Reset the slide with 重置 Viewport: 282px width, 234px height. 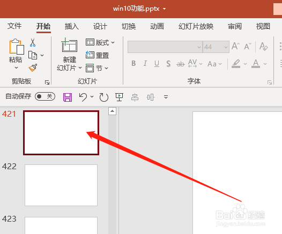(x=97, y=55)
